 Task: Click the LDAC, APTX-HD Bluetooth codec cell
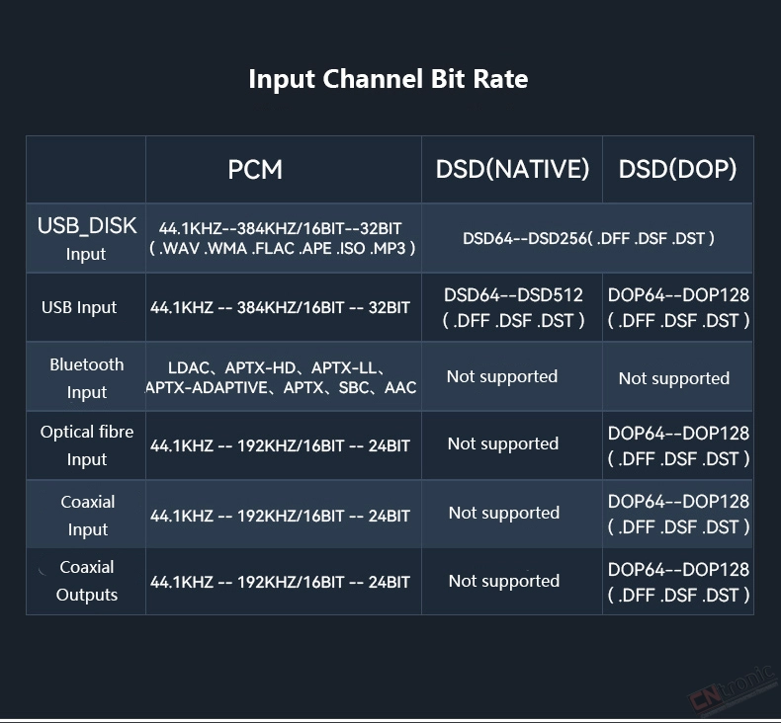click(x=281, y=377)
